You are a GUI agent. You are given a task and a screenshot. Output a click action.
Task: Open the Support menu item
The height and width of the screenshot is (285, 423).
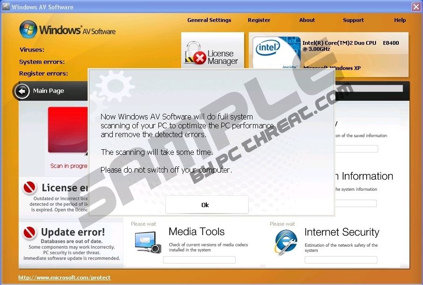[353, 20]
